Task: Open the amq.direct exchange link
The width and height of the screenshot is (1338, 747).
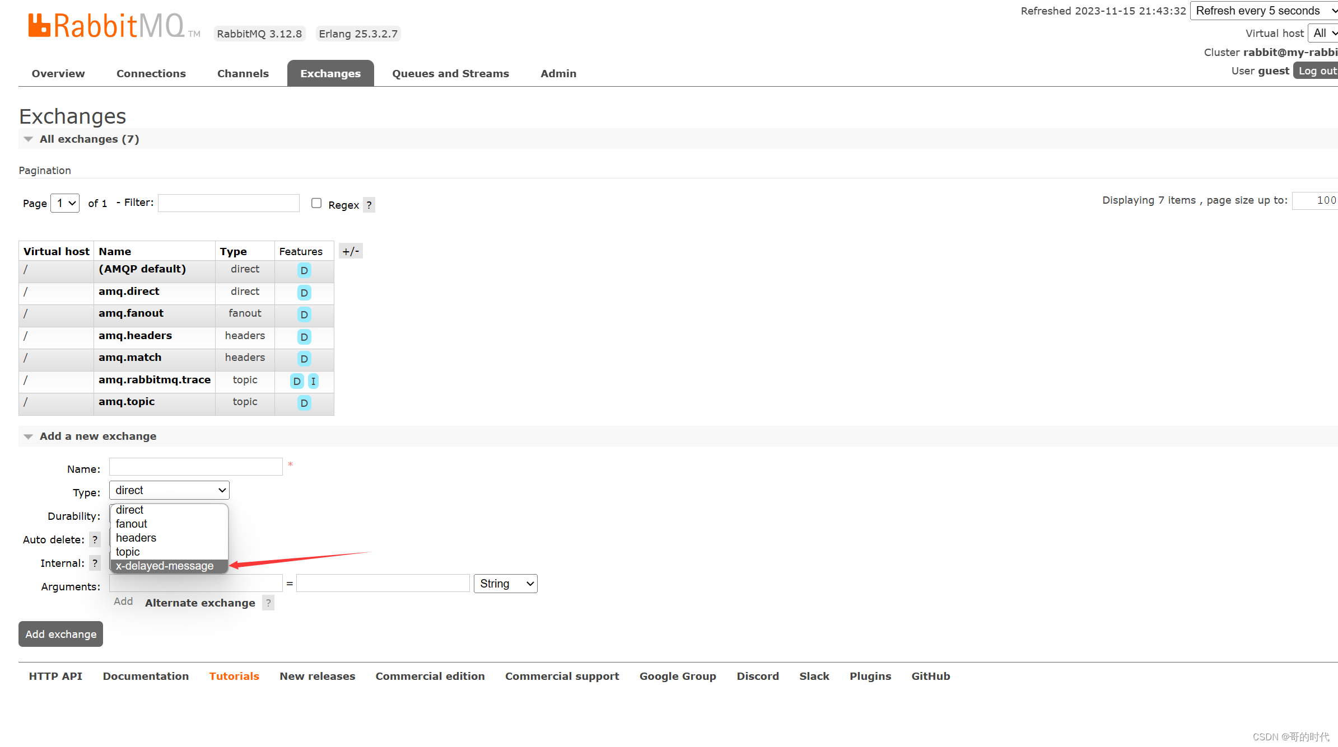Action: [129, 292]
